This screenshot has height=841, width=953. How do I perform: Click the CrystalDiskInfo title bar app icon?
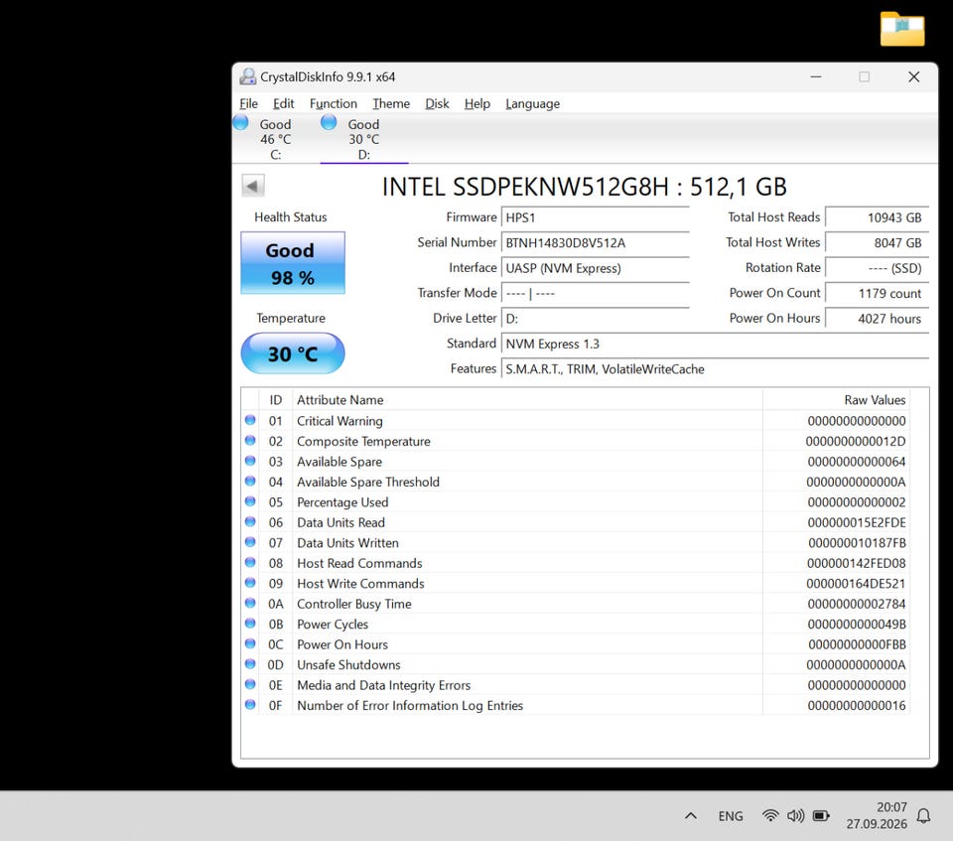247,76
